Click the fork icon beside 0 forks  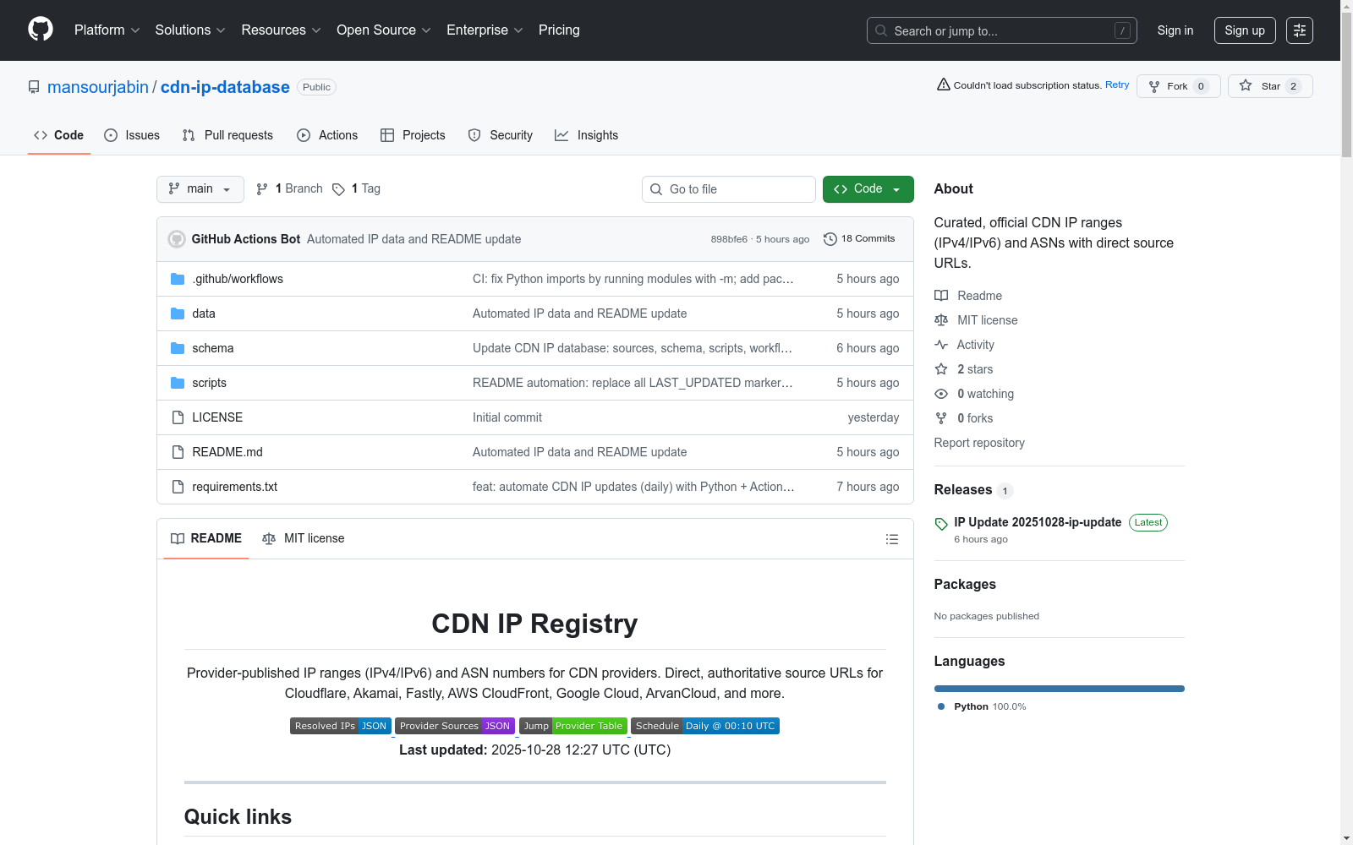click(x=941, y=418)
